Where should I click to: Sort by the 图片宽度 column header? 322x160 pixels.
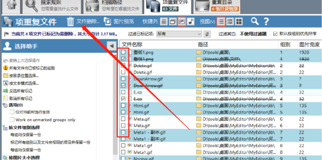[309, 45]
